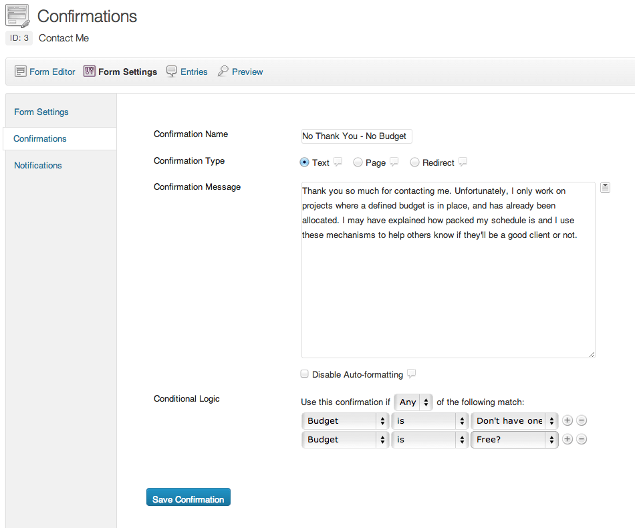
Task: Enable Disable Auto-formatting checkbox
Action: [x=305, y=374]
